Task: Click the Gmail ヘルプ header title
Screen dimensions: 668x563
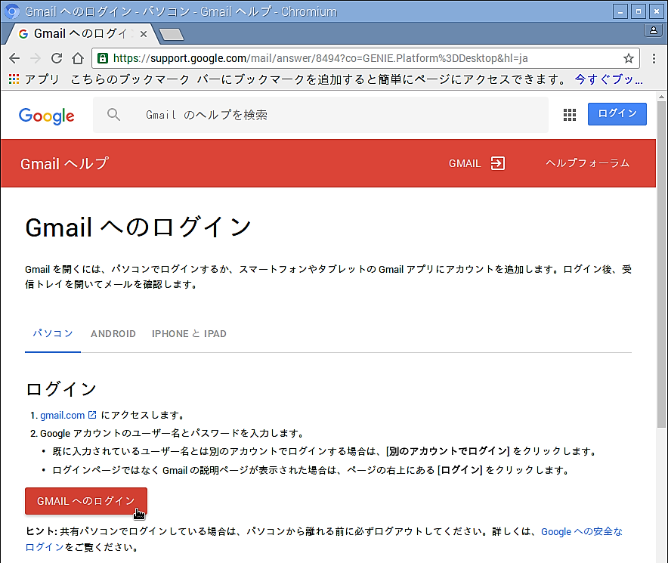Action: pyautogui.click(x=64, y=164)
